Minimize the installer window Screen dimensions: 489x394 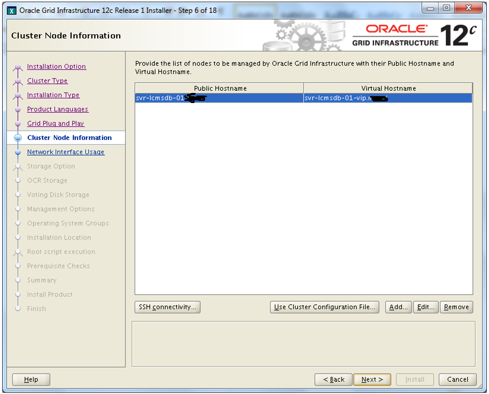tap(430, 8)
